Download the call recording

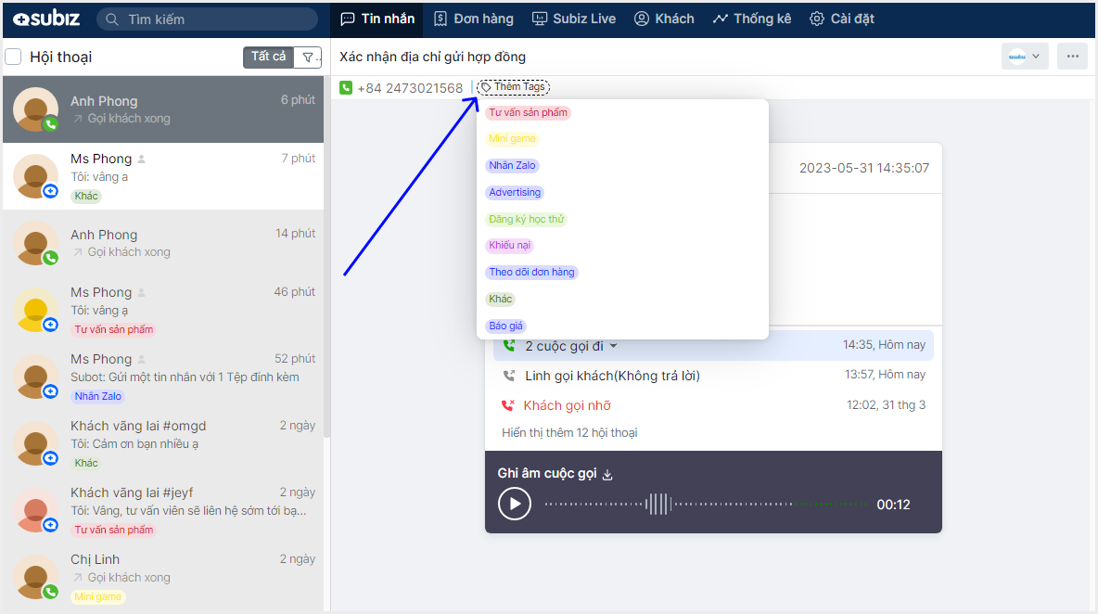point(608,475)
